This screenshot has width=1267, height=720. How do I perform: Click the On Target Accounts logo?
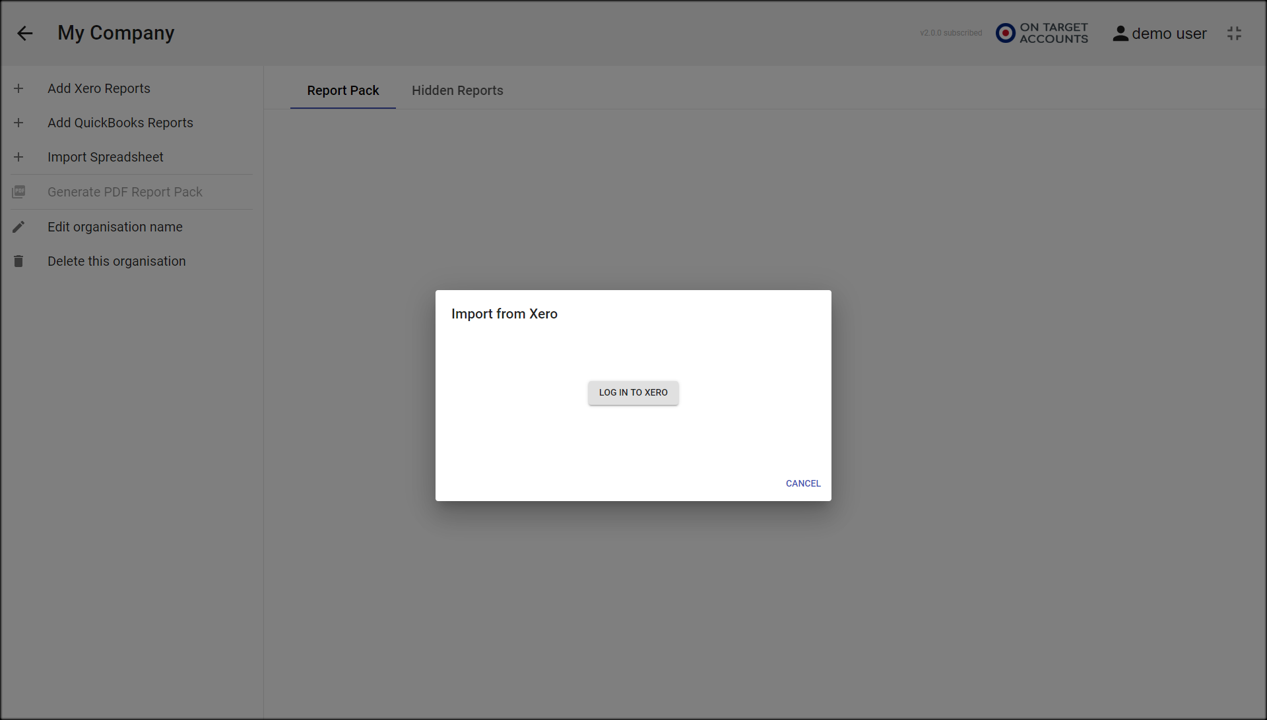(1042, 33)
